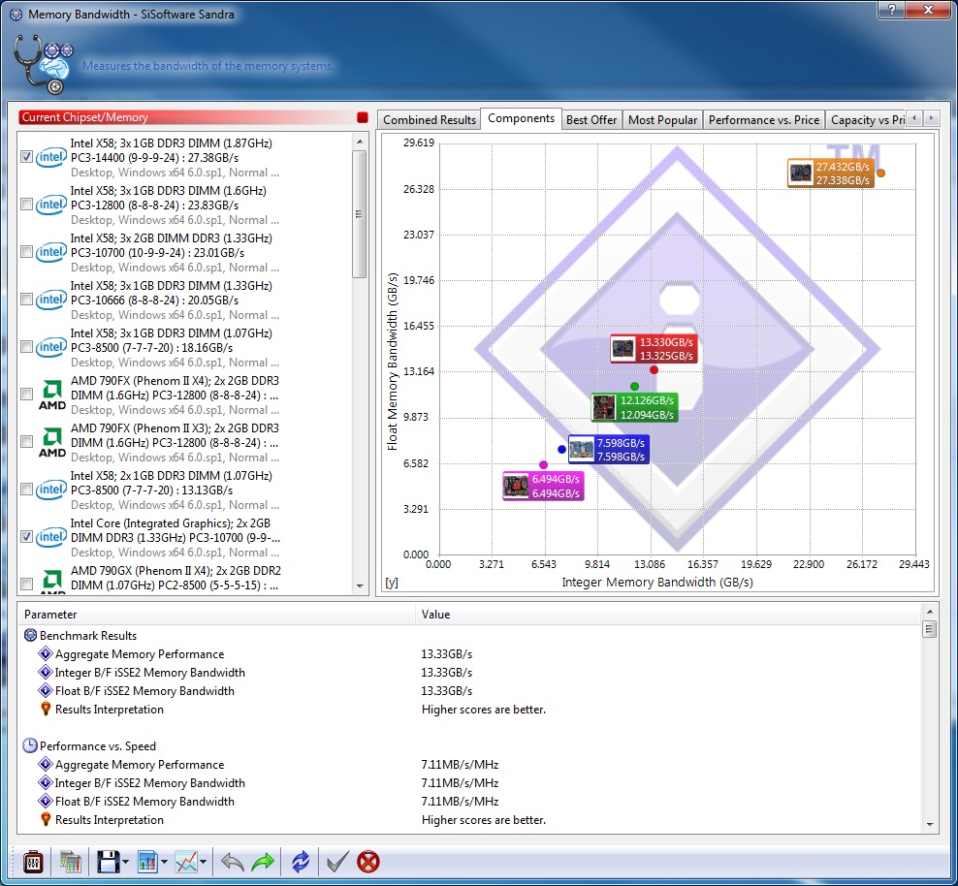This screenshot has height=886, width=958.
Task: Uncheck Intel Core Integrated Graphics checkbox
Action: pyautogui.click(x=26, y=537)
